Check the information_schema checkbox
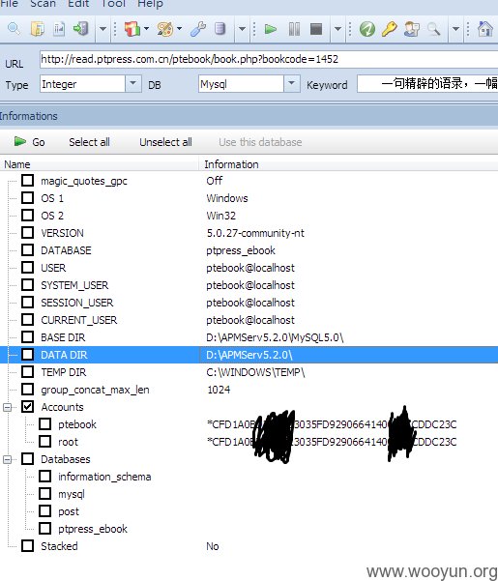 [x=44, y=477]
